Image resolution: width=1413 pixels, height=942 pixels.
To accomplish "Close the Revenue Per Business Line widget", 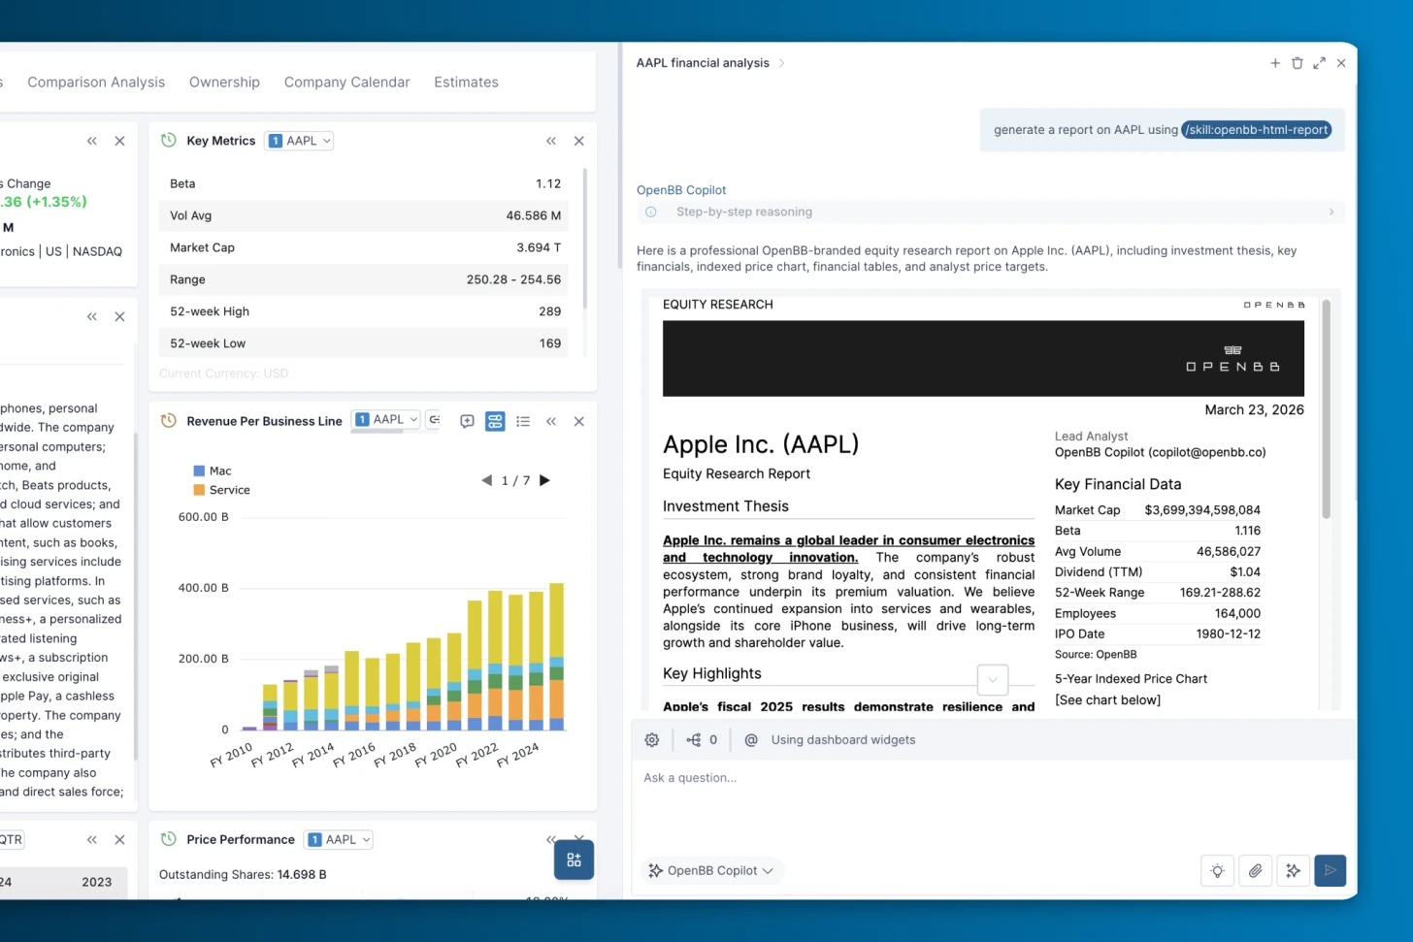I will 579,421.
